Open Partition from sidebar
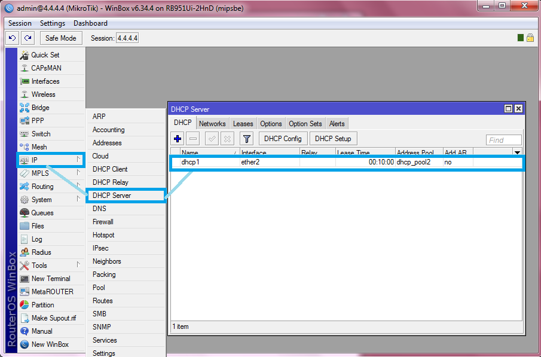This screenshot has width=541, height=357. 51,305
